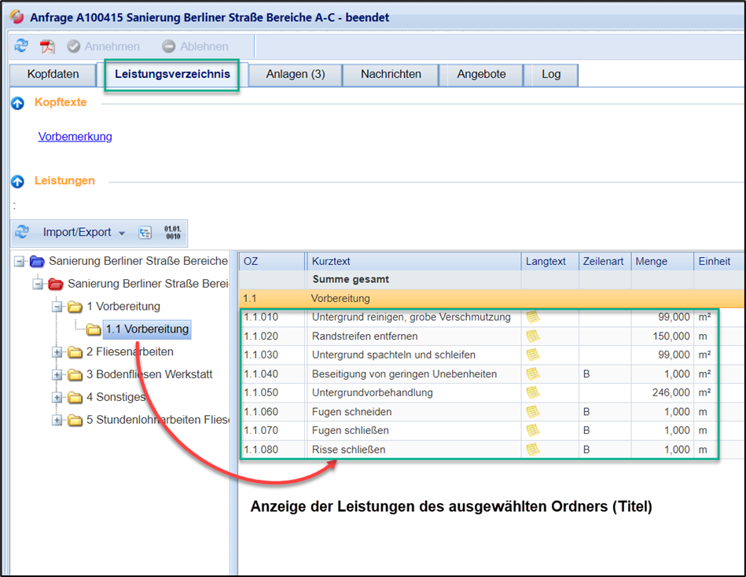Screen dimensions: 746x577
Task: Collapse the Leistungen section
Action: tap(18, 182)
